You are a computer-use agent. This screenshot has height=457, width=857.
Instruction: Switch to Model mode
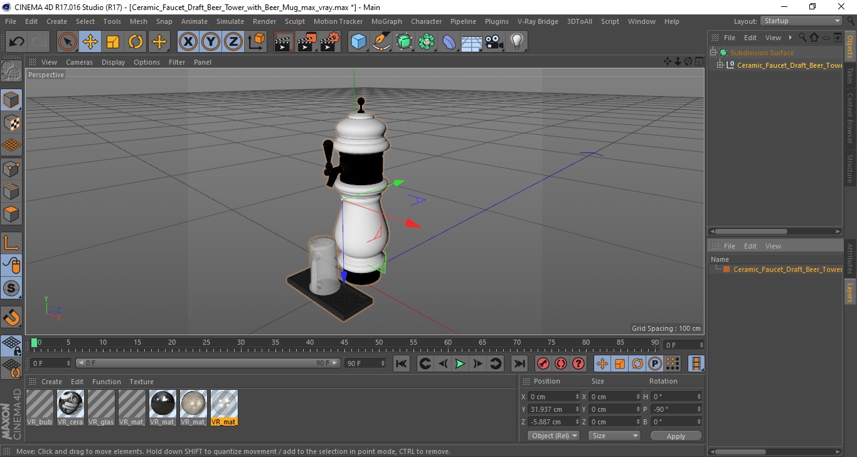[11, 100]
